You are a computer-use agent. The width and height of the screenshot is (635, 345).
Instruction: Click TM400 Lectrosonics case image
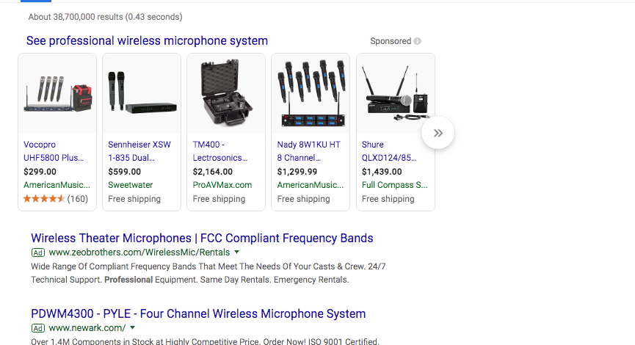[x=226, y=93]
